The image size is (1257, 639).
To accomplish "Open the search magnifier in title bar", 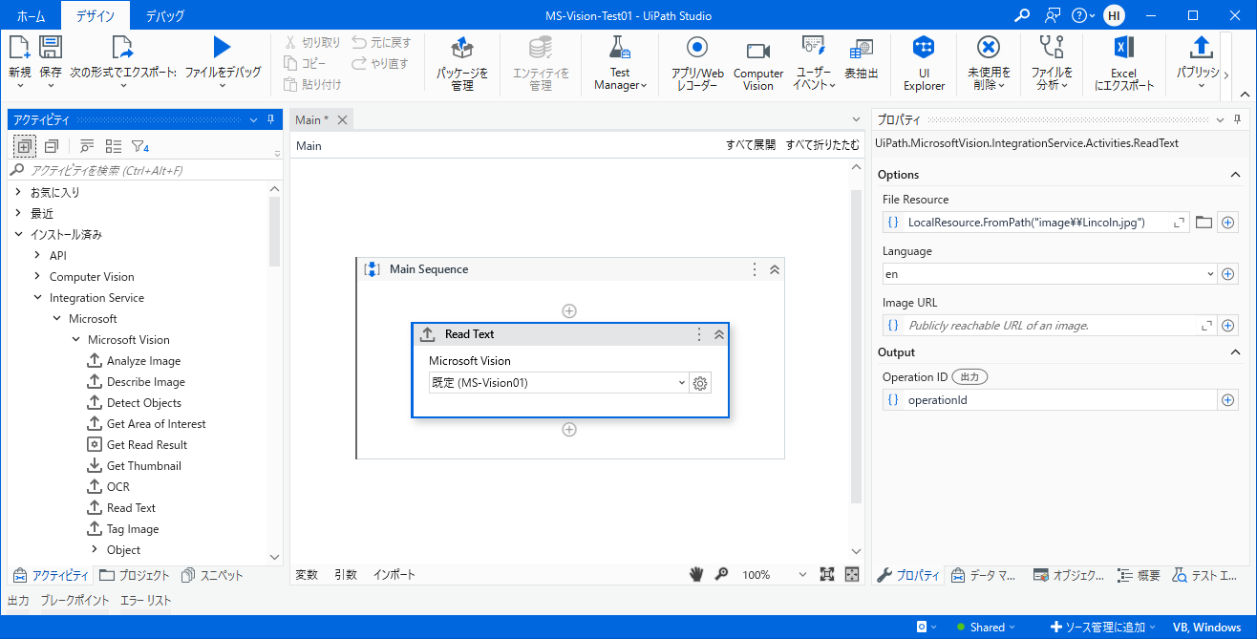I will [1022, 15].
